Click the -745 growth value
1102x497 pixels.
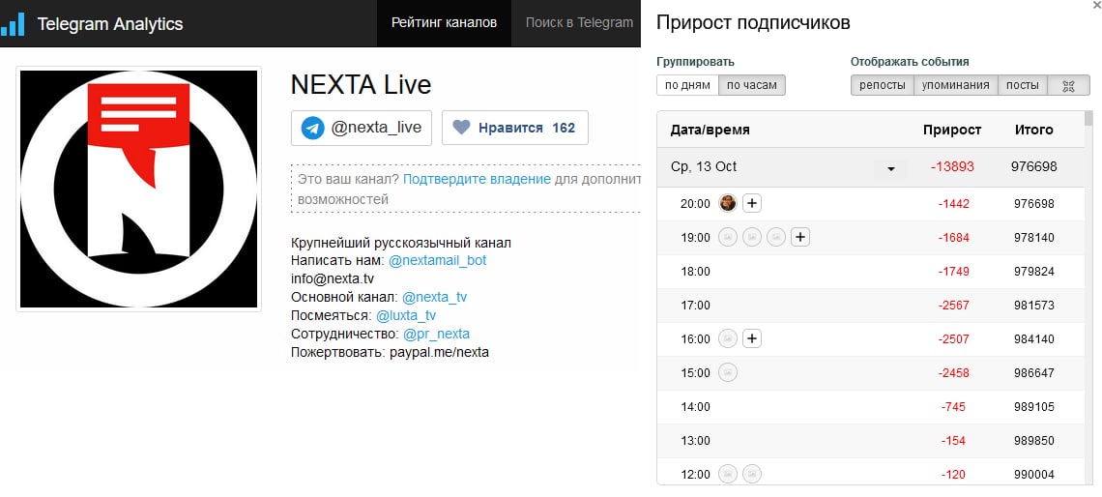pyautogui.click(x=953, y=406)
